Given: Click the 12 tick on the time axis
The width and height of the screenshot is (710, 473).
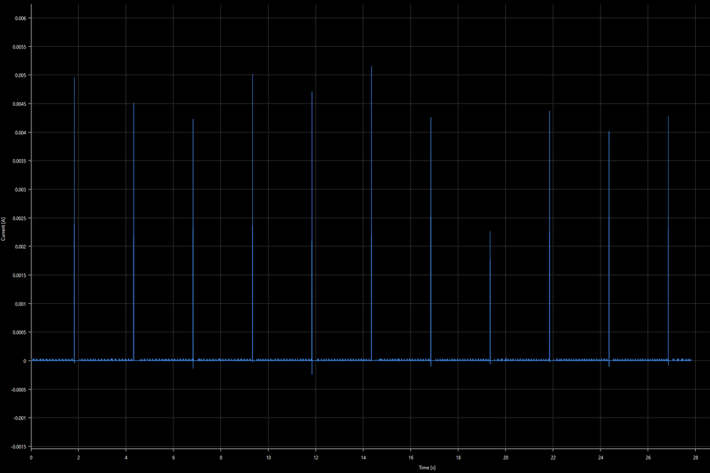Looking at the screenshot, I should pos(316,457).
